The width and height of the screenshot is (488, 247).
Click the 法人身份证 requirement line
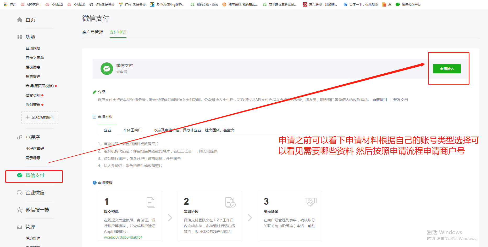click(130, 166)
